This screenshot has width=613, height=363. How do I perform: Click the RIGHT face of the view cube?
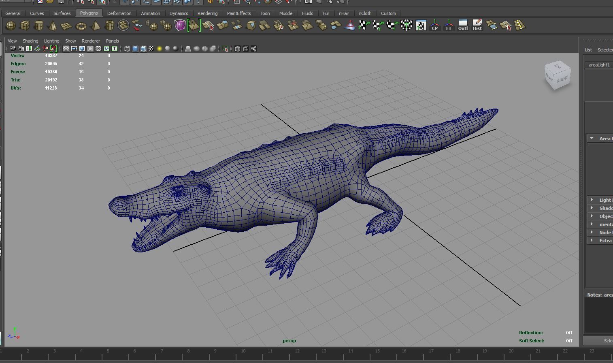(562, 79)
